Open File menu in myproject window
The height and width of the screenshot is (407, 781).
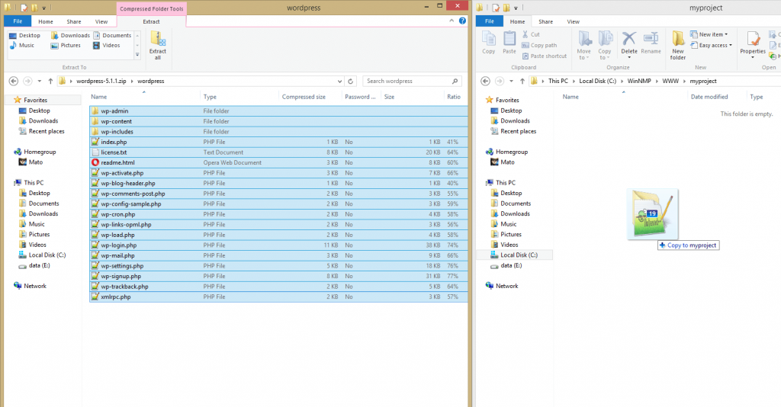pyautogui.click(x=489, y=21)
